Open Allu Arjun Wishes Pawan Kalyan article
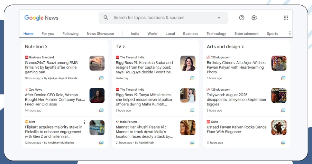The height and width of the screenshot is (164, 312). pos(236,68)
